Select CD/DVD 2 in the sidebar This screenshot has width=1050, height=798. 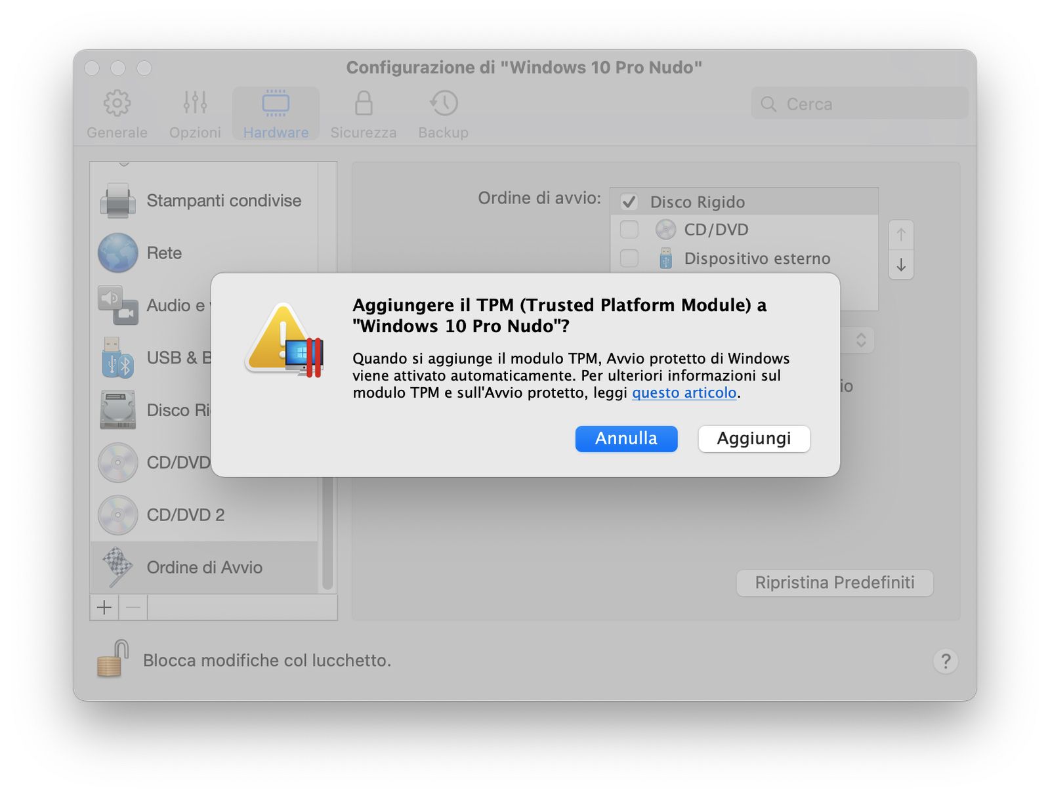(204, 515)
